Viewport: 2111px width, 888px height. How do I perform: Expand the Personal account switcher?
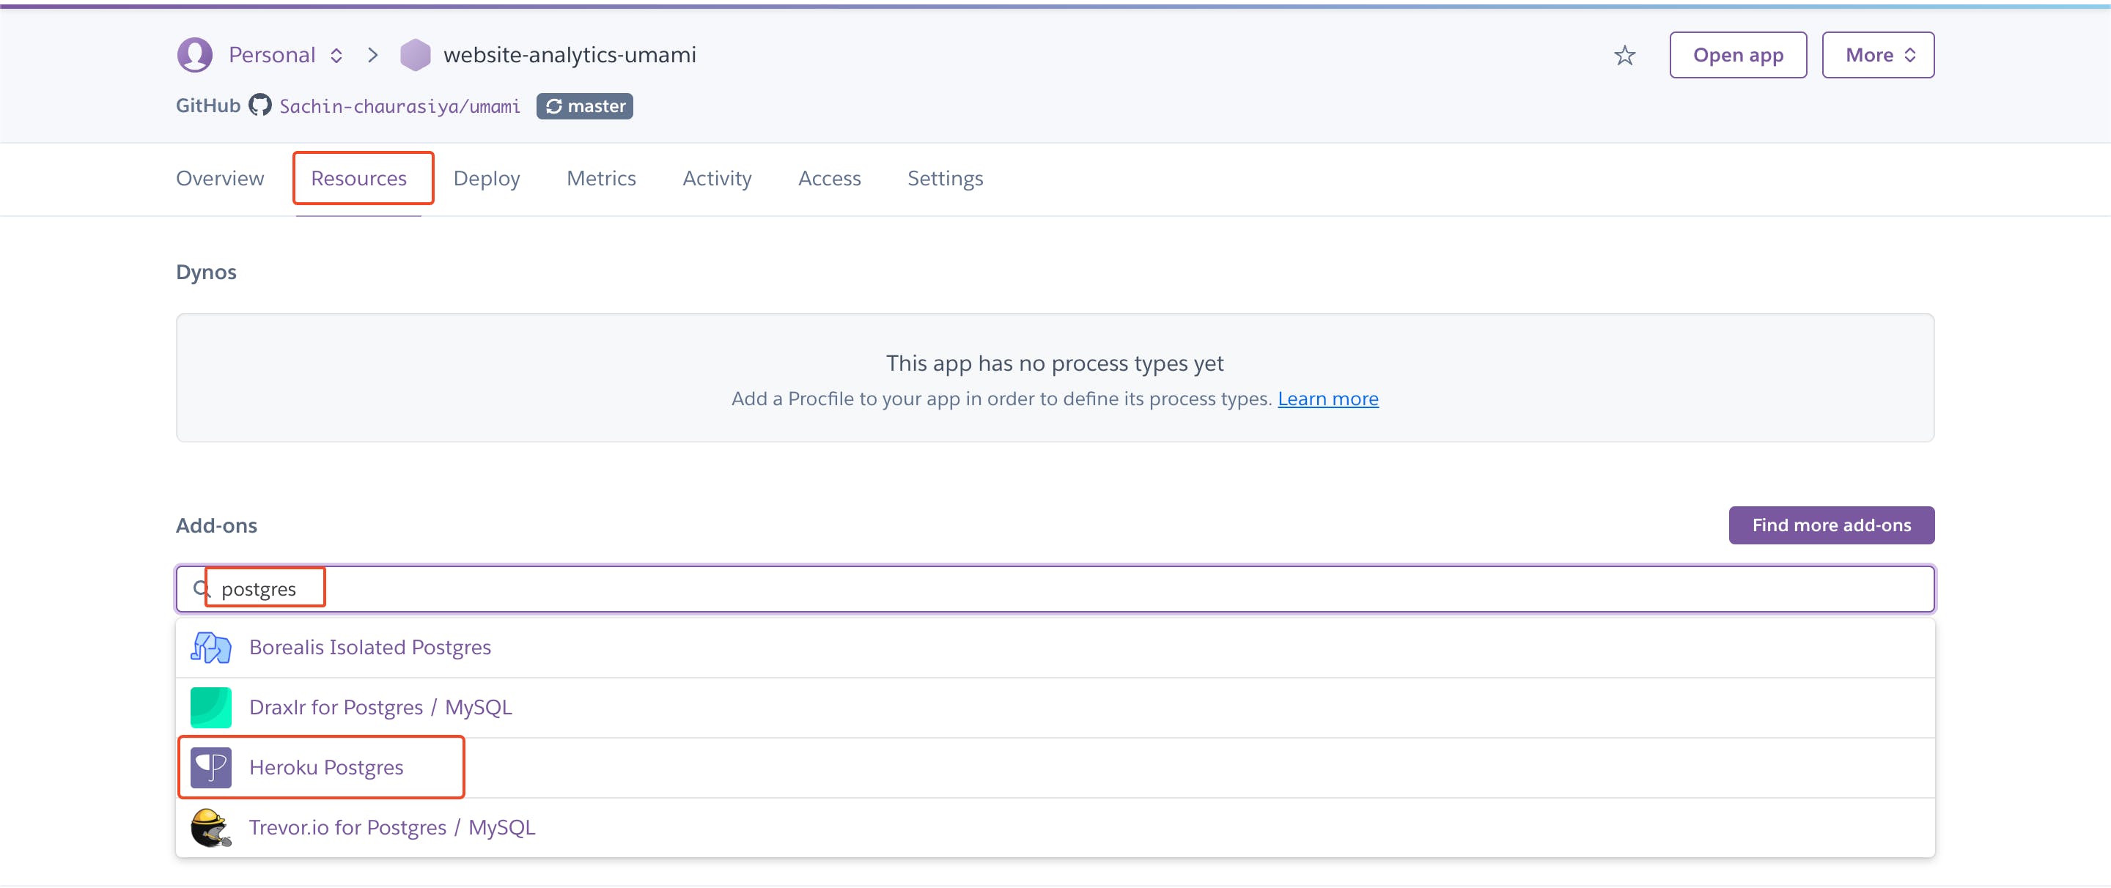pos(336,55)
